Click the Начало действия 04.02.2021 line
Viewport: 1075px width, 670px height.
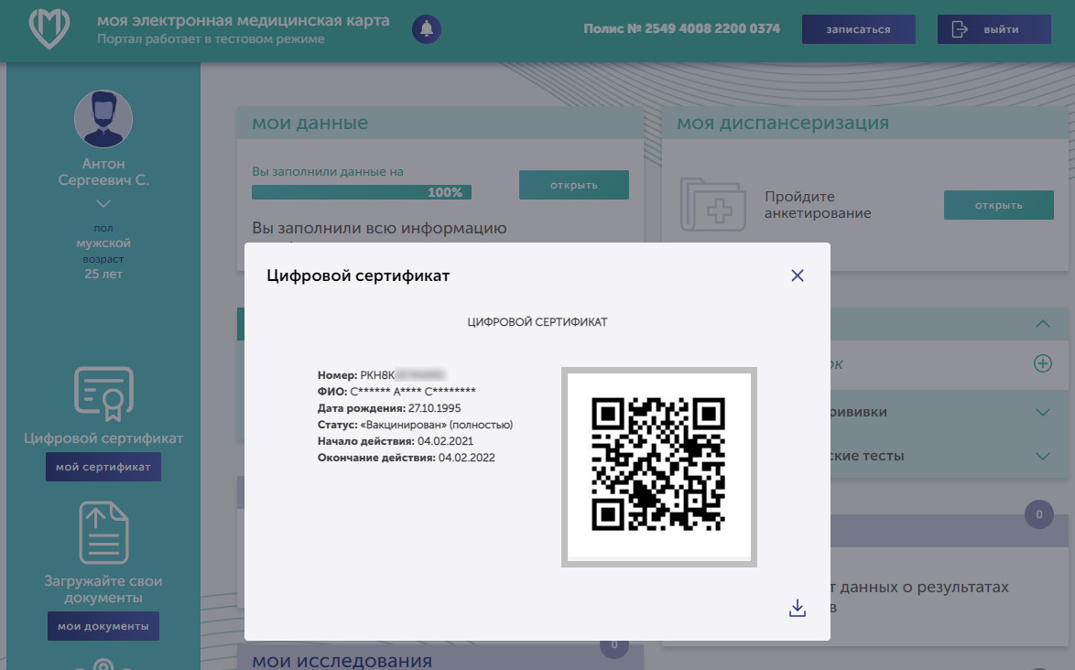click(x=395, y=441)
